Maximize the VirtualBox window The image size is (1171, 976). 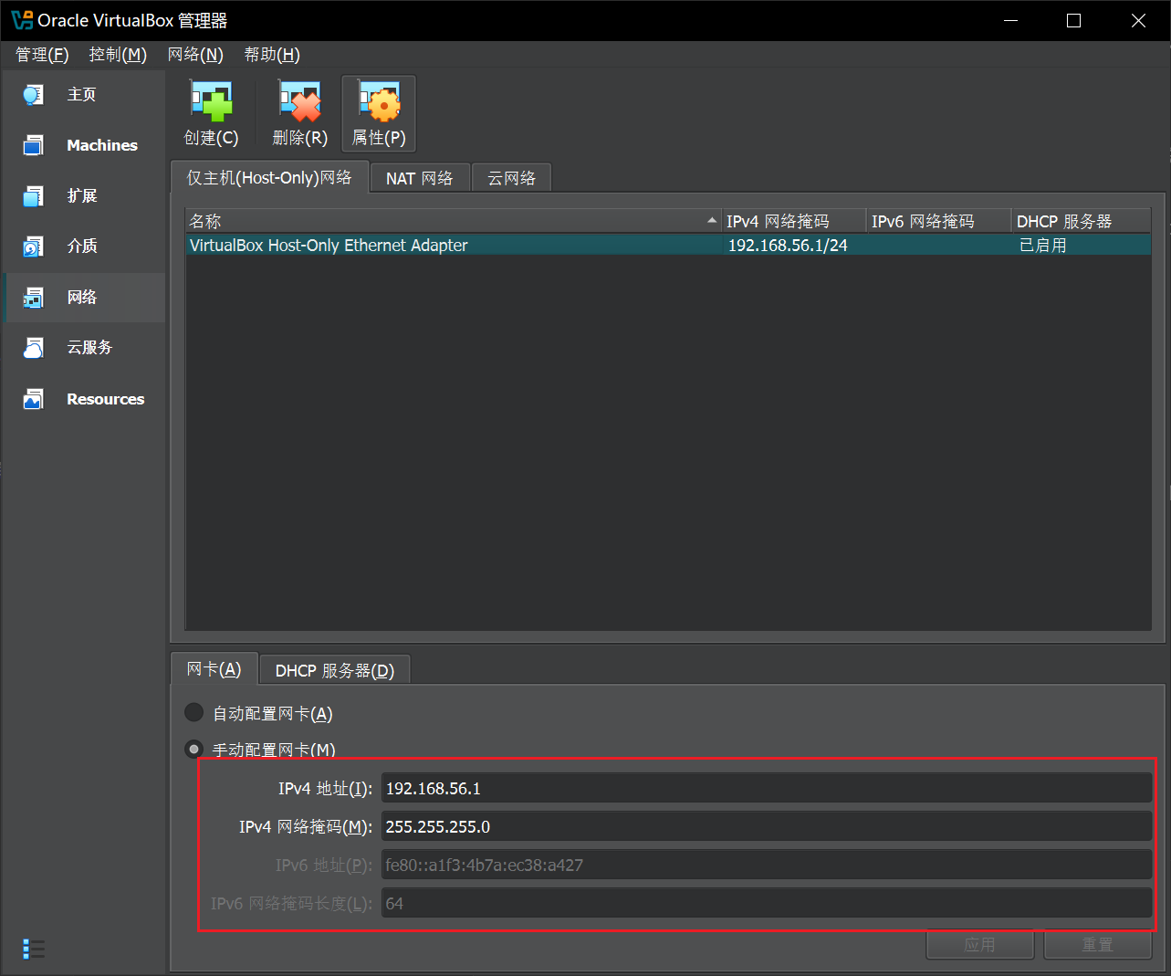point(1074,20)
